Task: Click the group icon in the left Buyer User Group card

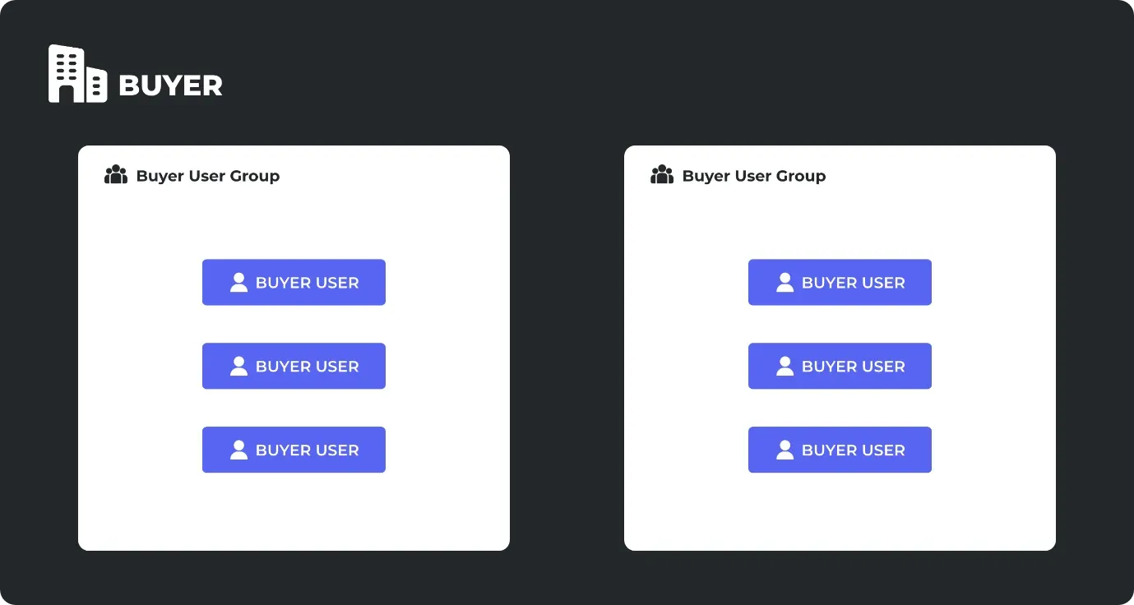Action: pos(116,174)
